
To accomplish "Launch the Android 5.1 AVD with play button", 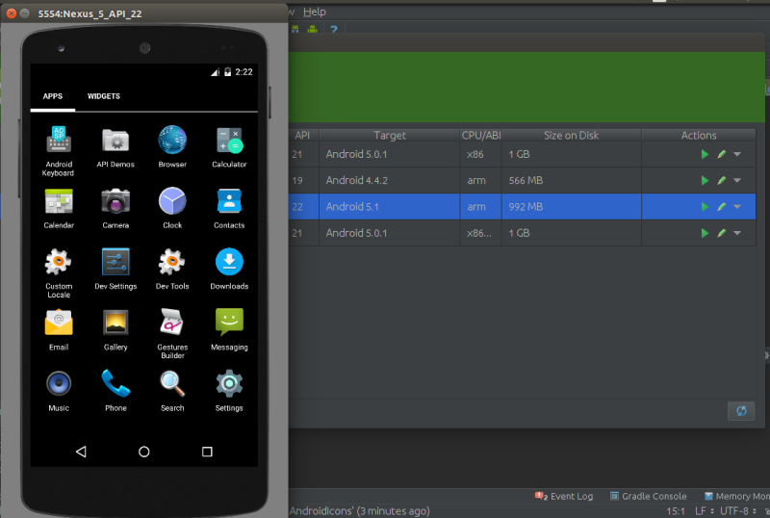I will (705, 207).
